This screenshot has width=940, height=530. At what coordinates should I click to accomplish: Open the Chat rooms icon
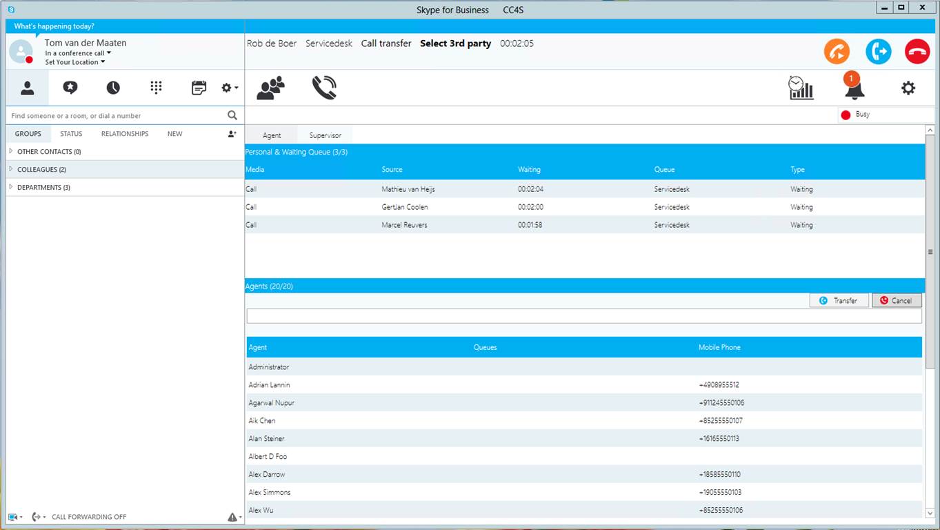[x=70, y=88]
